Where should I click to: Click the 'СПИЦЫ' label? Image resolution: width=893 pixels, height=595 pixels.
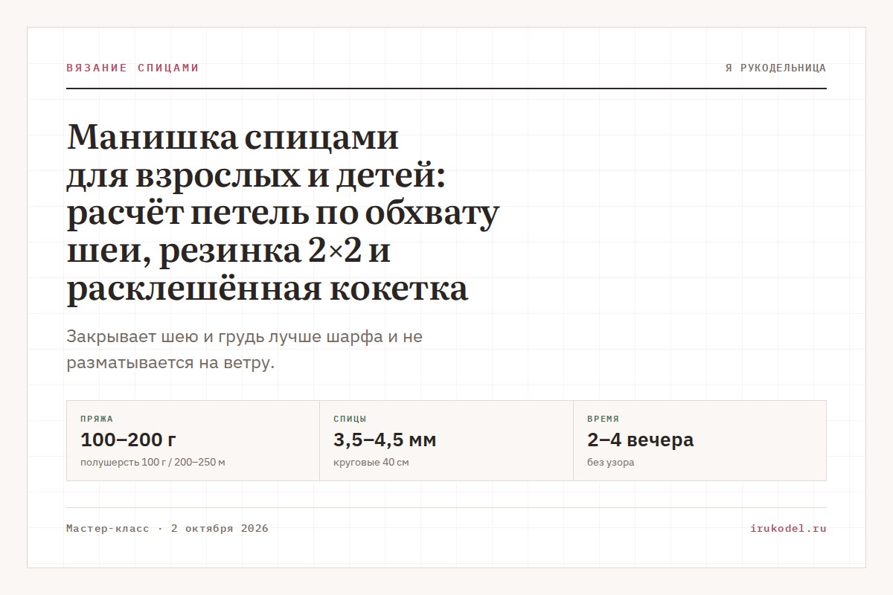pyautogui.click(x=350, y=419)
